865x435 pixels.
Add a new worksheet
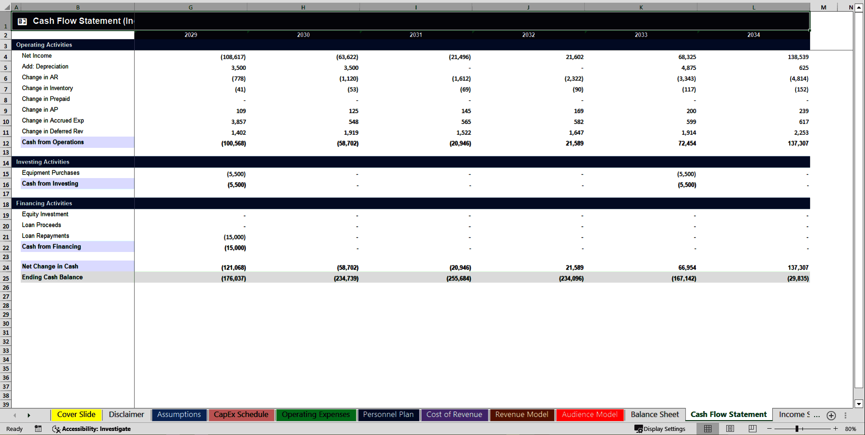point(831,415)
